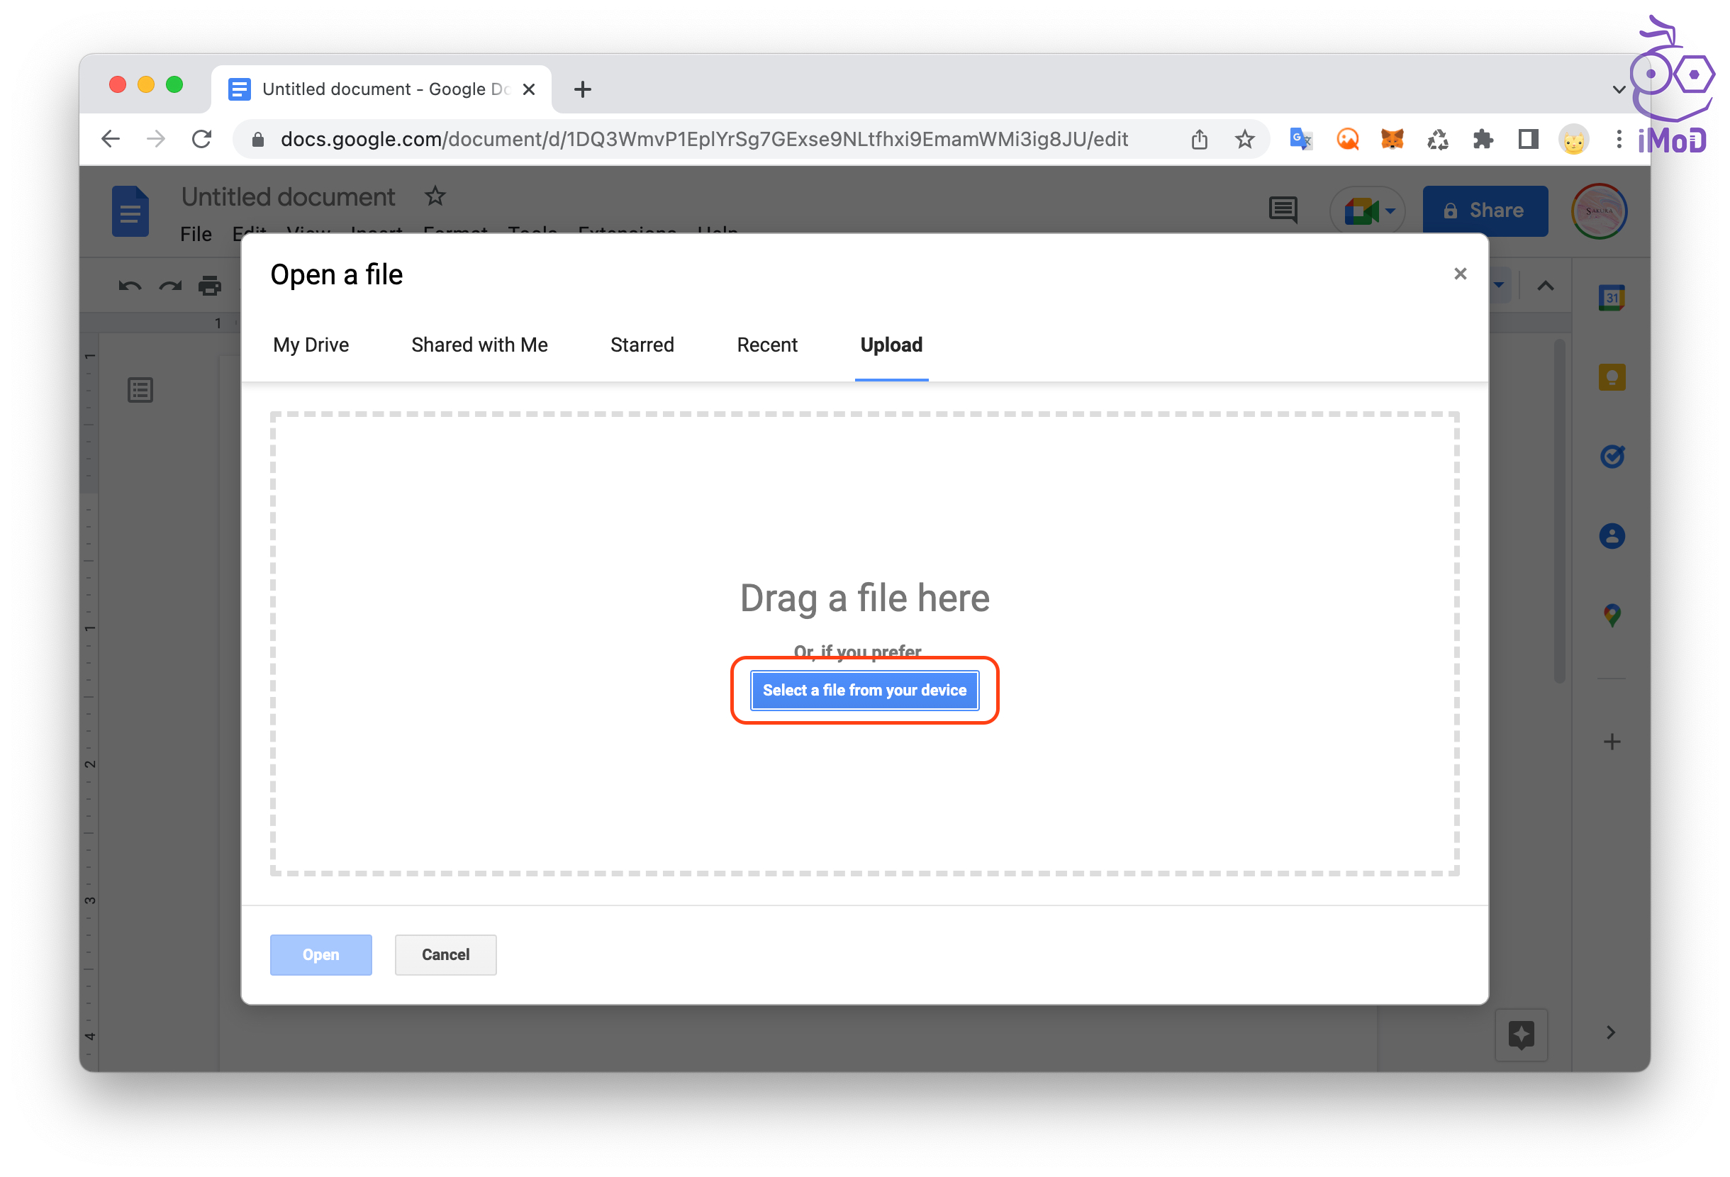The image size is (1730, 1177).
Task: Click Select a file from your device
Action: (864, 690)
